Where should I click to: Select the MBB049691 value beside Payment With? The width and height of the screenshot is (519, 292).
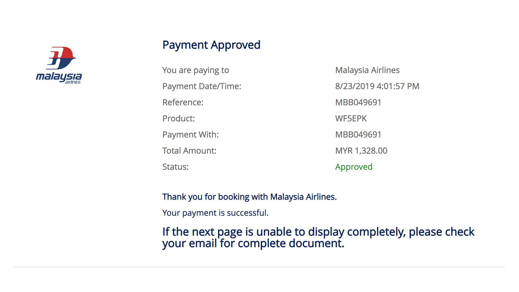pyautogui.click(x=358, y=135)
